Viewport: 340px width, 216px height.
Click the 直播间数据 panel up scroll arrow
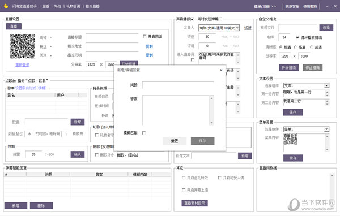coord(332,175)
